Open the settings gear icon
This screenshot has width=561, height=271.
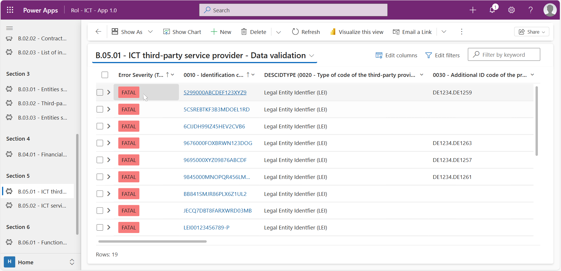click(x=511, y=10)
